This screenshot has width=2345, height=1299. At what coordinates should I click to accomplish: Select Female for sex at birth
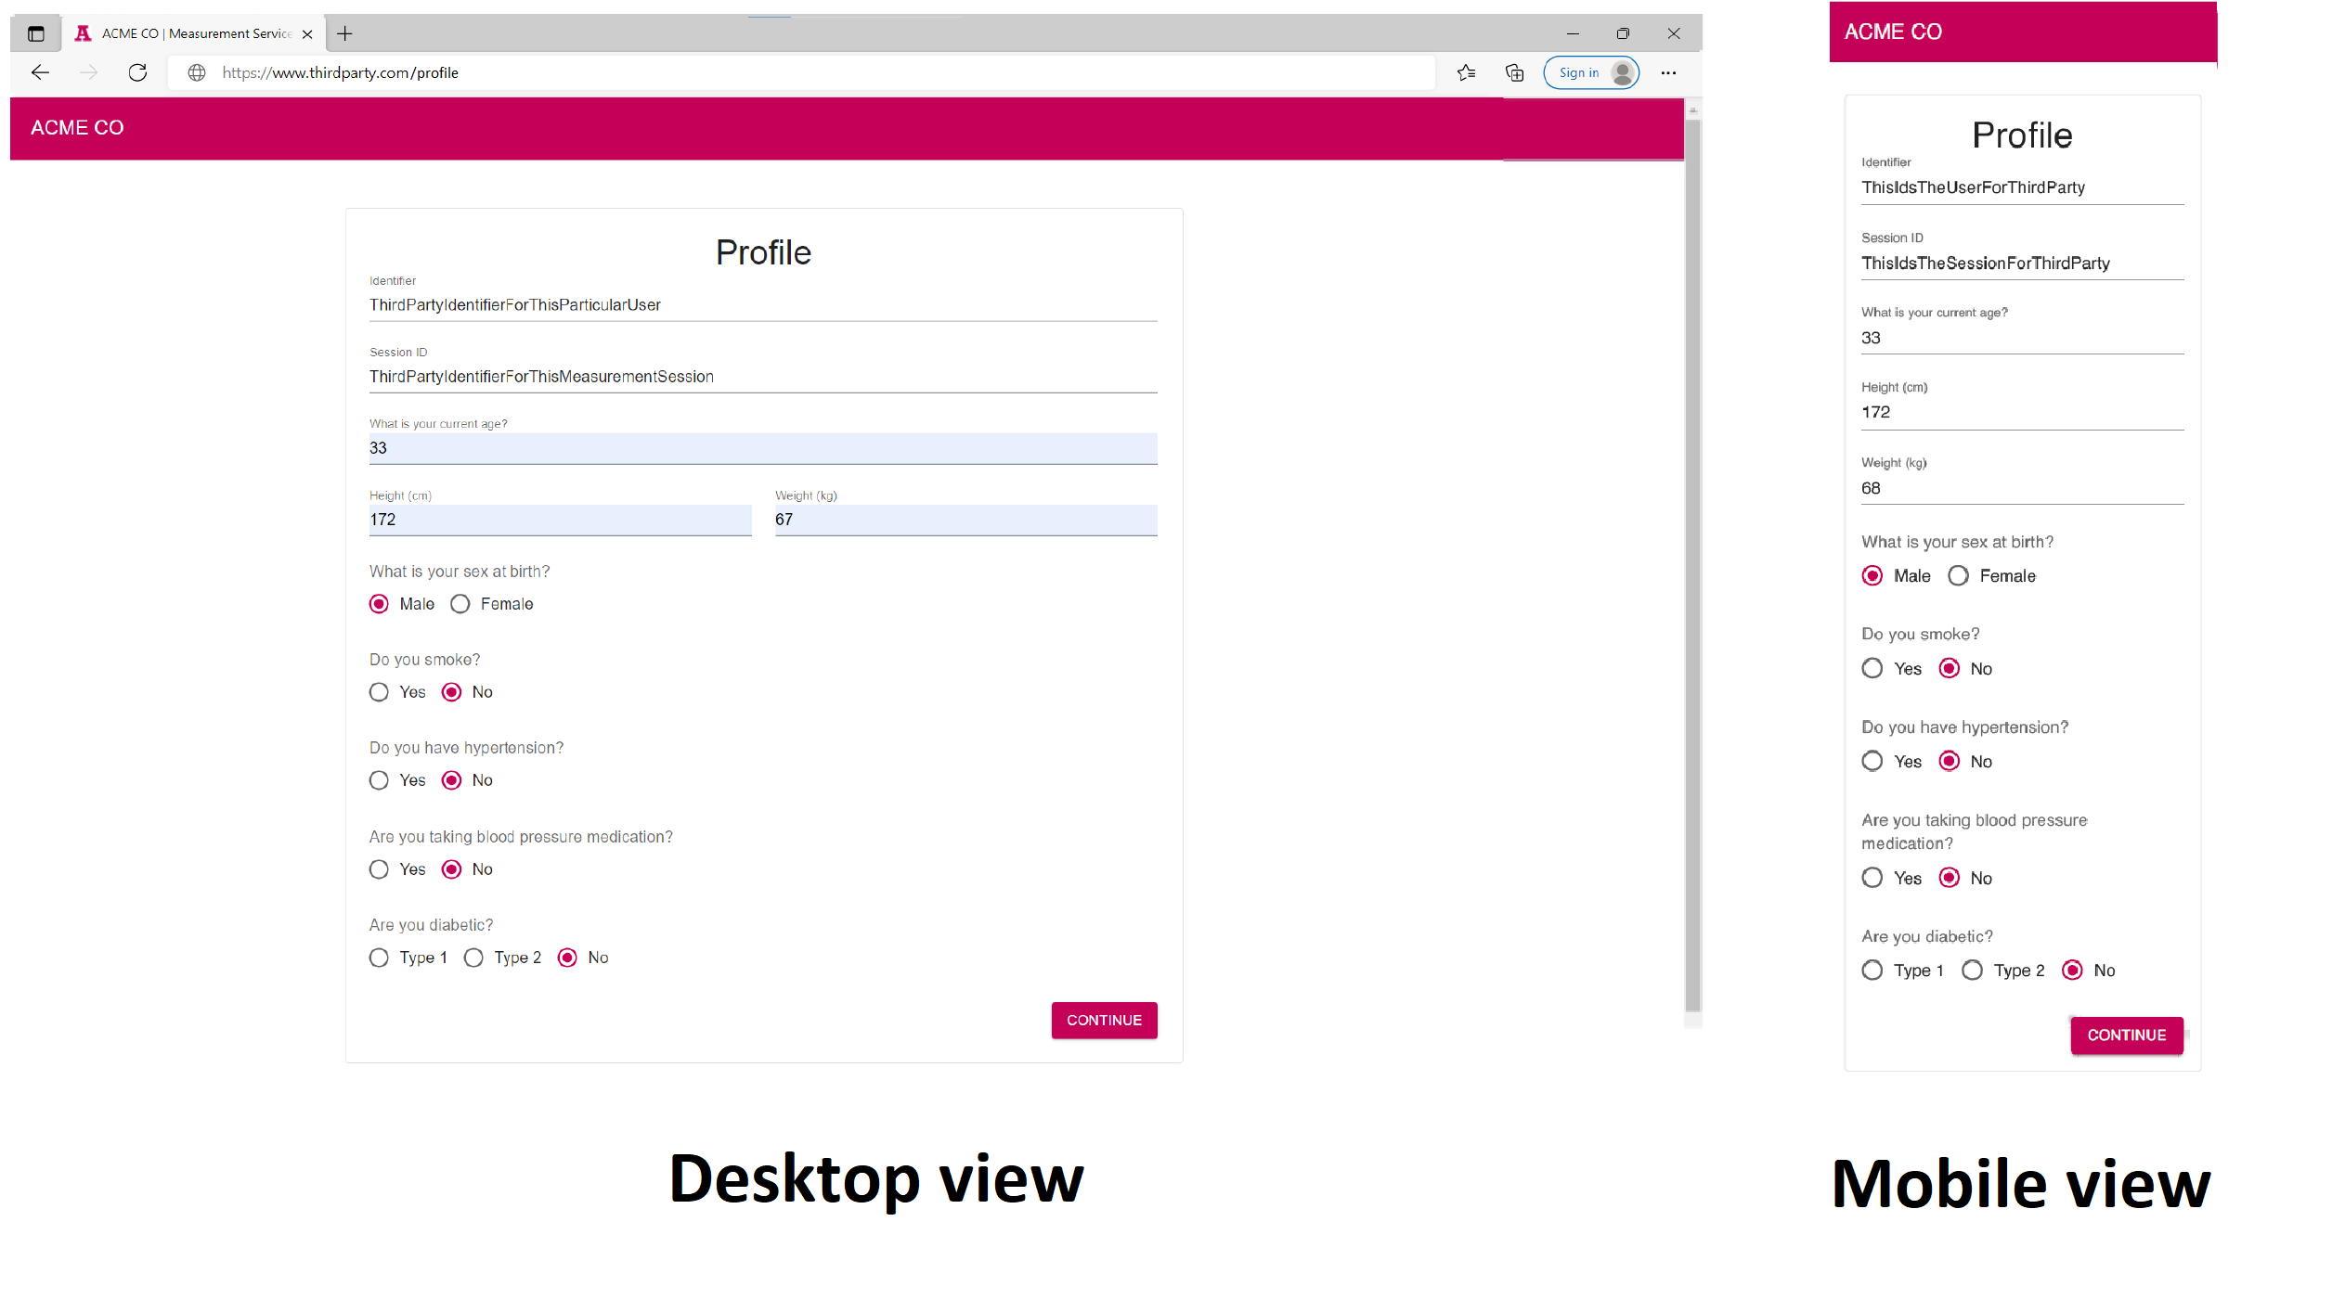pyautogui.click(x=460, y=603)
